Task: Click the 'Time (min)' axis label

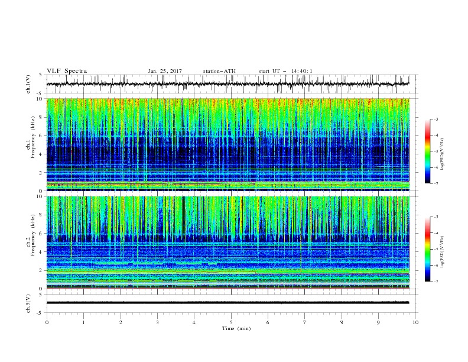Action: [236, 328]
